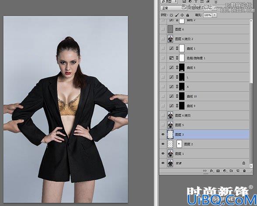The width and height of the screenshot is (257, 206).
Task: Click the delete layer trash icon
Action: click(244, 171)
